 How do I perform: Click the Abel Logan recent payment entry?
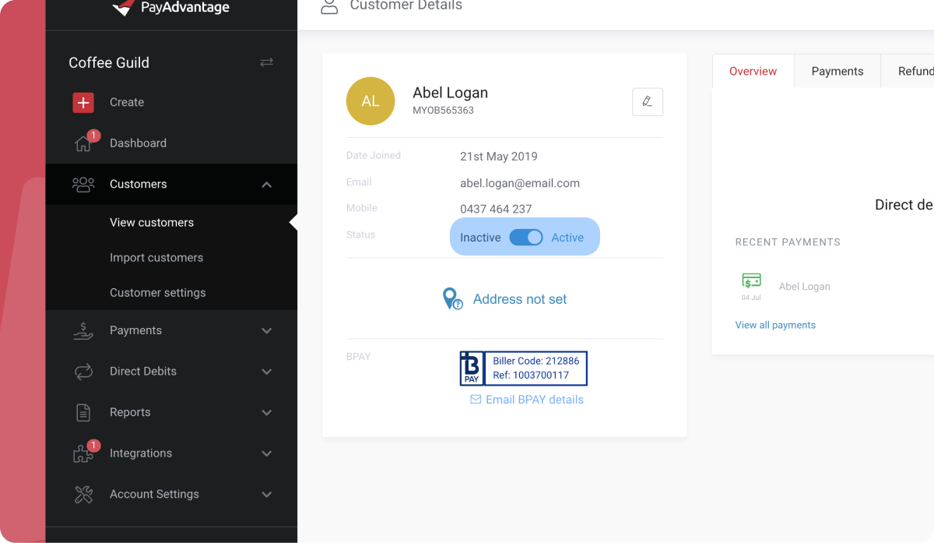(x=805, y=287)
